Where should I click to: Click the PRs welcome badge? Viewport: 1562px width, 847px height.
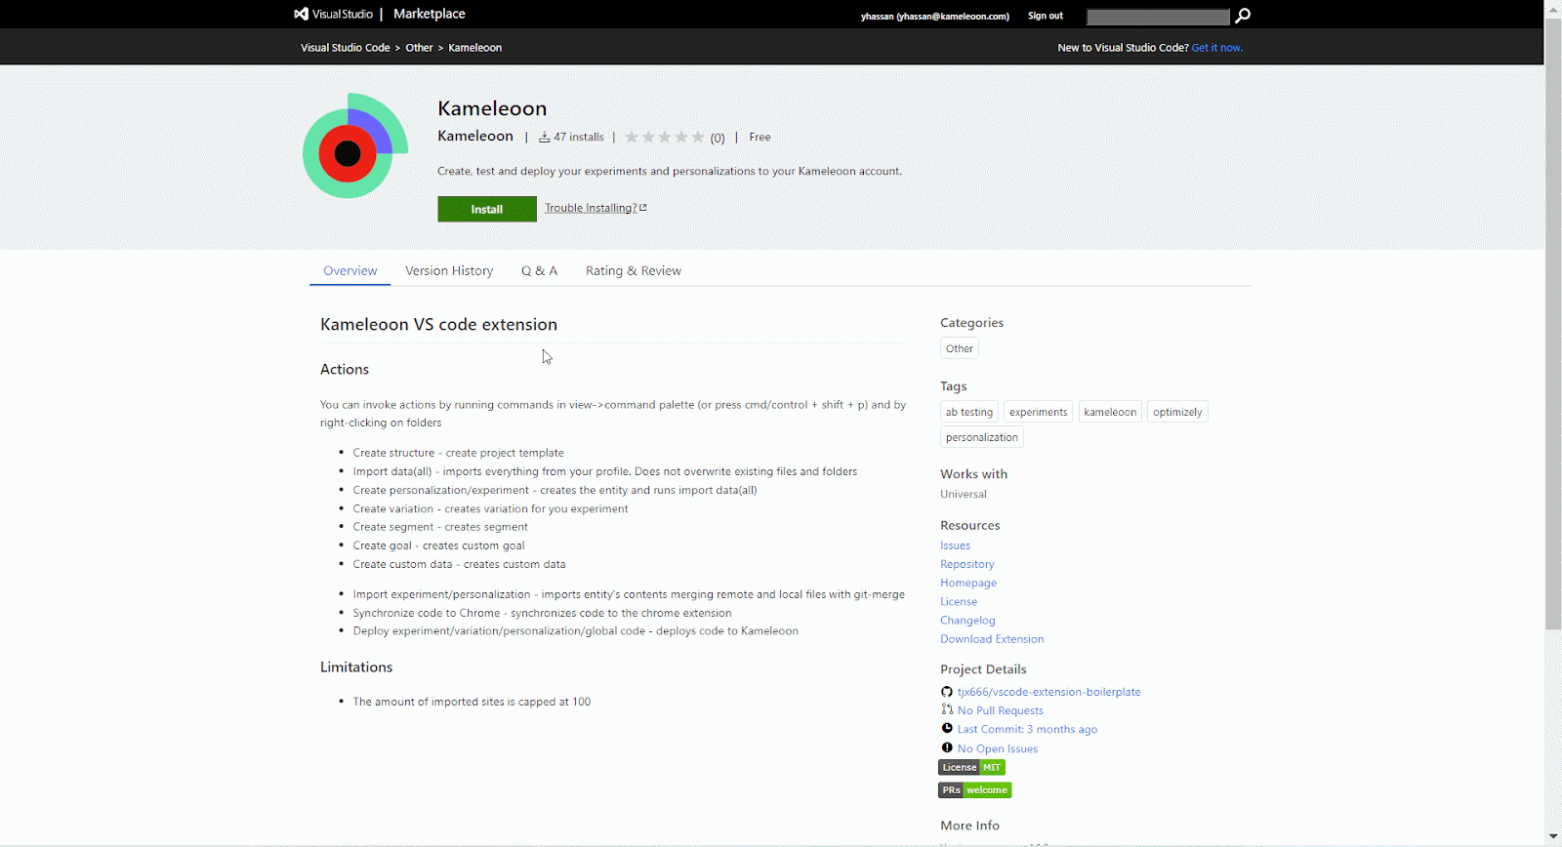point(974,790)
